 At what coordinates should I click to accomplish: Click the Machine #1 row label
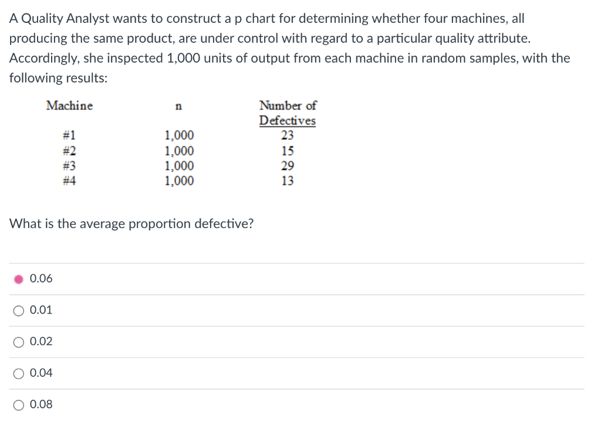tap(69, 135)
